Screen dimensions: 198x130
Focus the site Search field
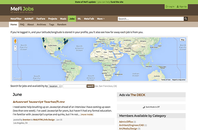151,19
